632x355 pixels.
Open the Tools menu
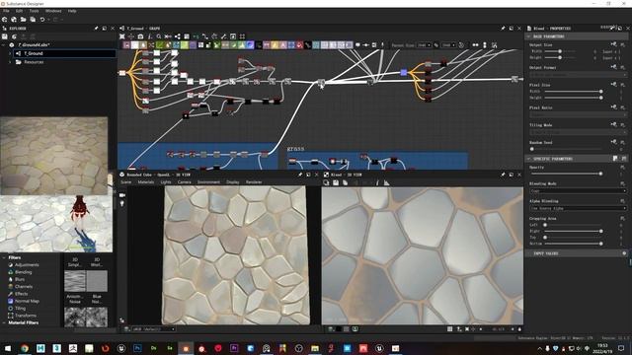(34, 11)
